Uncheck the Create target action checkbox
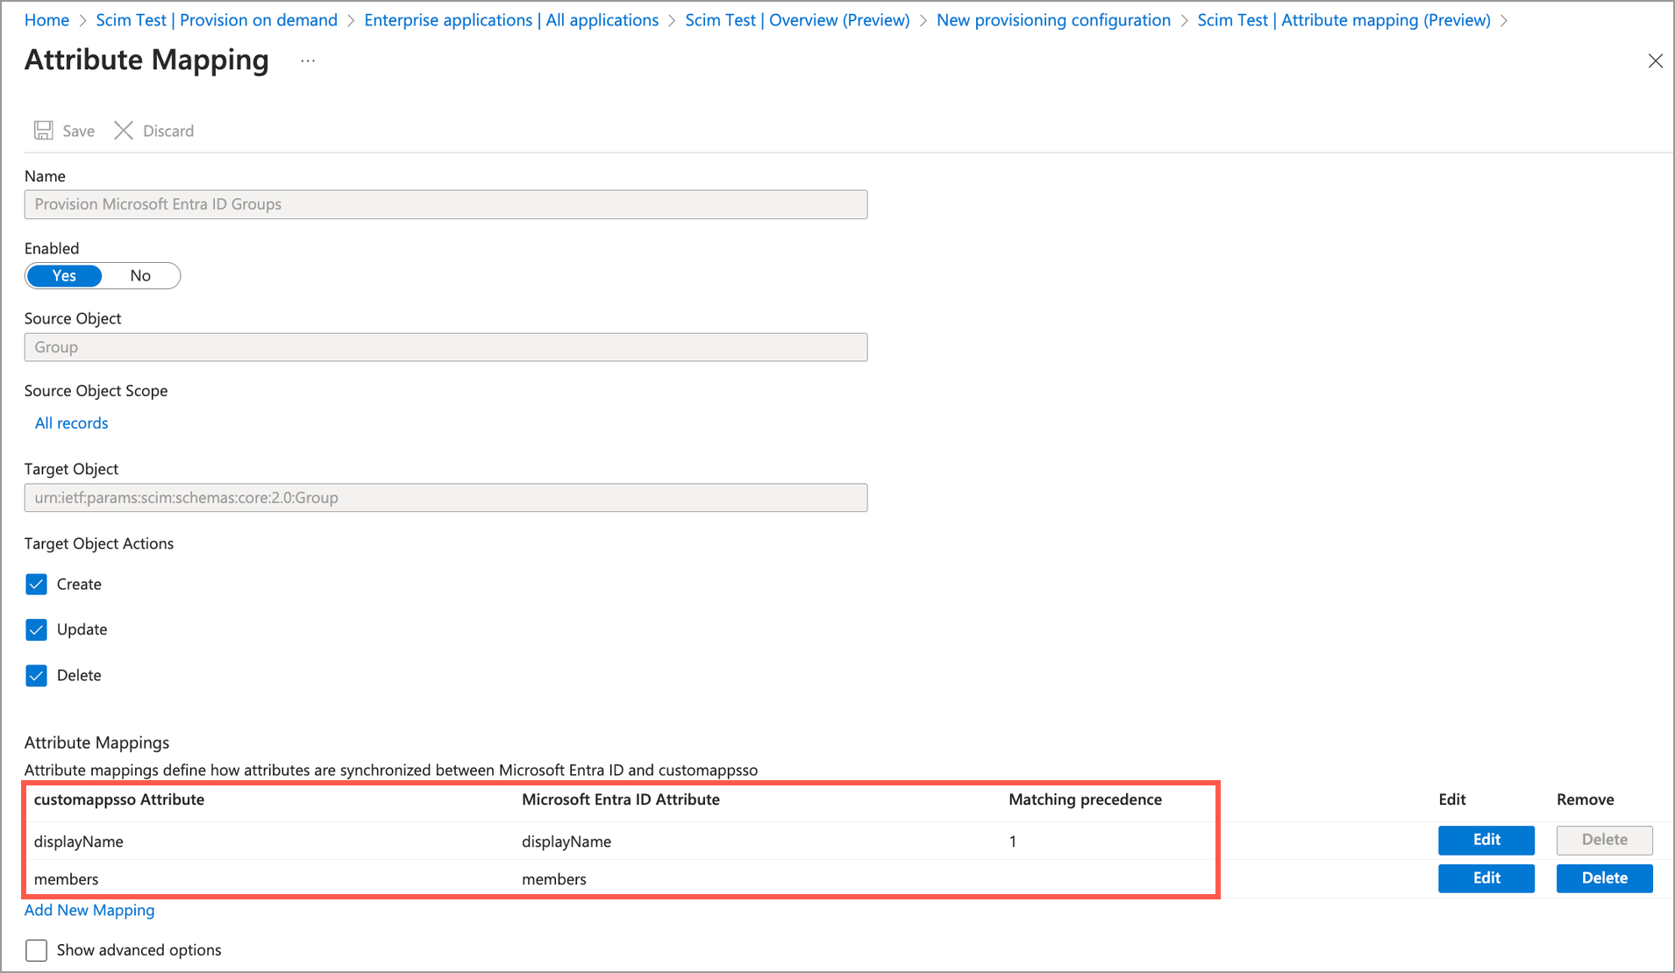1675x973 pixels. (36, 585)
